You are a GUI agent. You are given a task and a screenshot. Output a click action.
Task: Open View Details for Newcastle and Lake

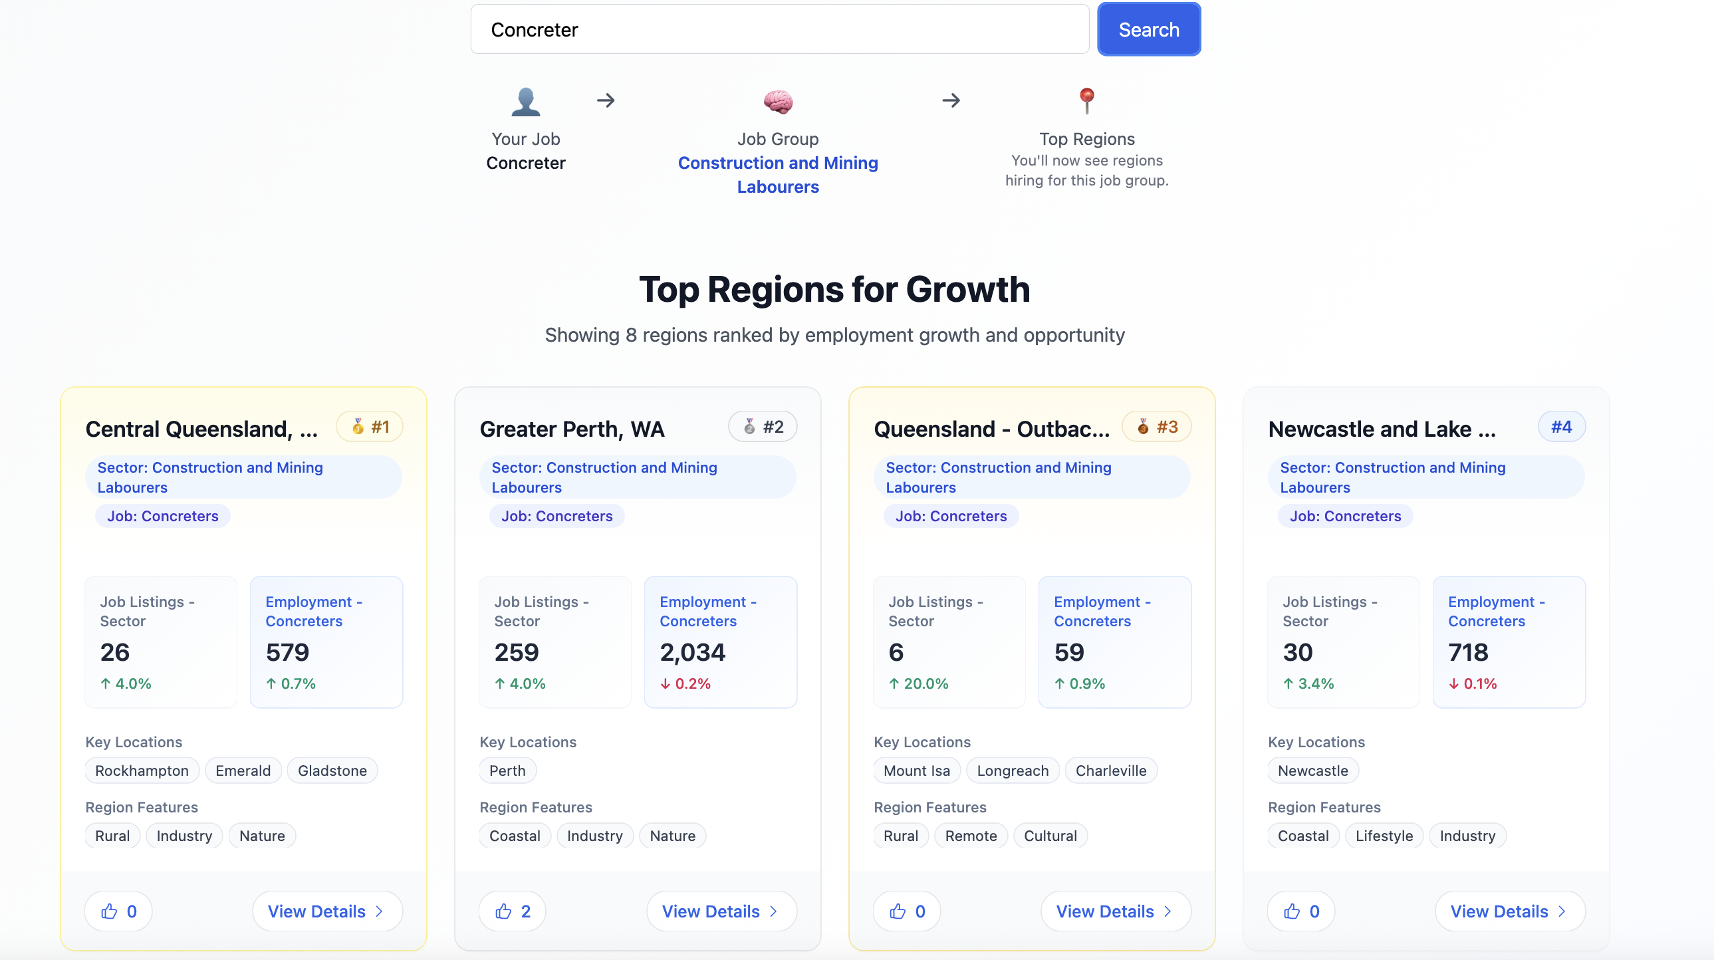(1509, 911)
